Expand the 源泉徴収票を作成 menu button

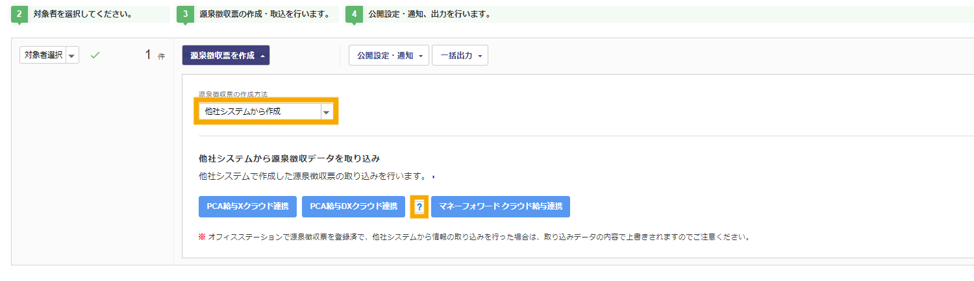[x=226, y=56]
